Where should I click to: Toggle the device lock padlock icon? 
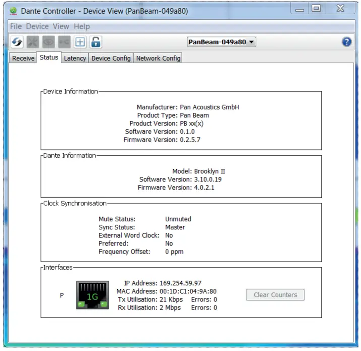(96, 42)
